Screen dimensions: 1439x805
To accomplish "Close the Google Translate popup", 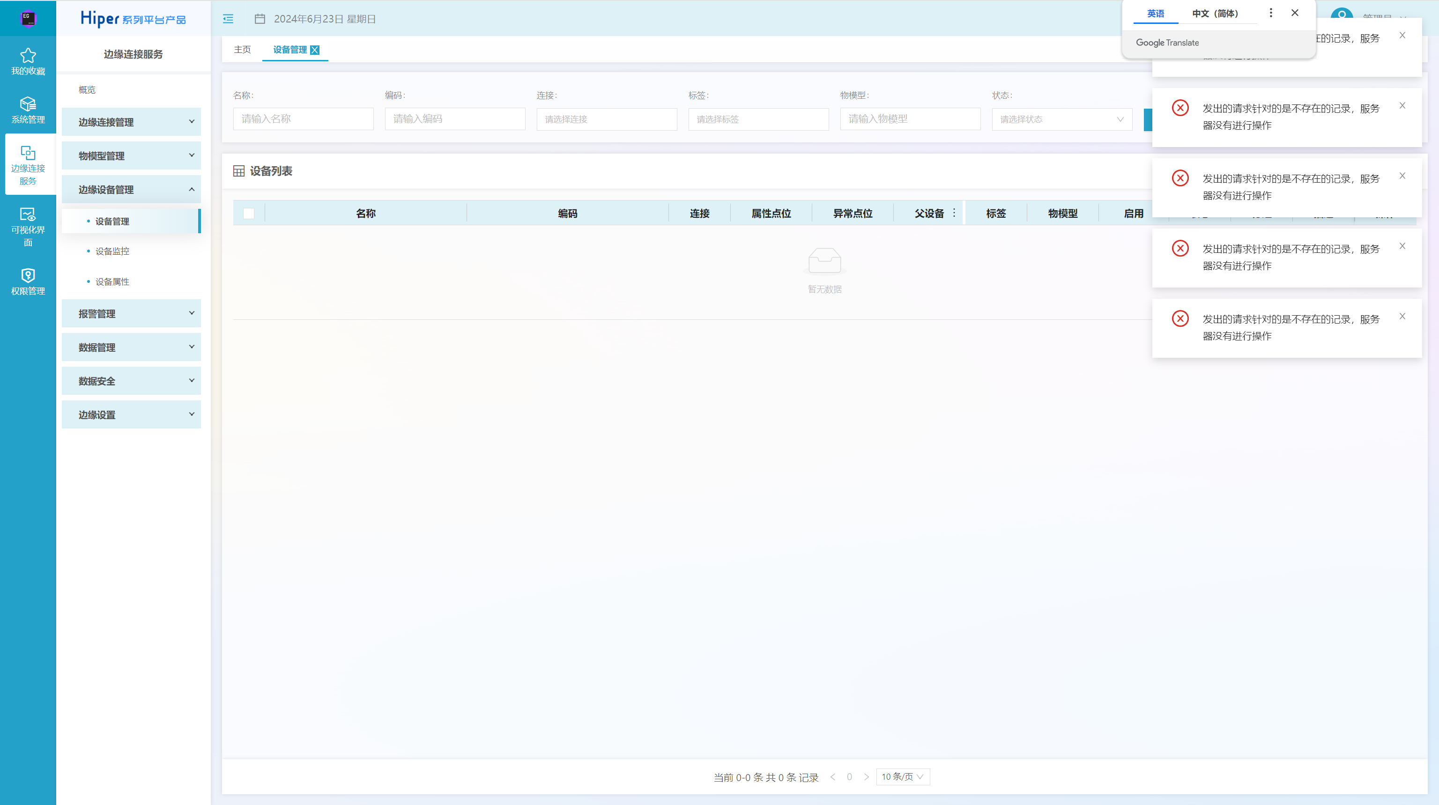I will pyautogui.click(x=1295, y=13).
